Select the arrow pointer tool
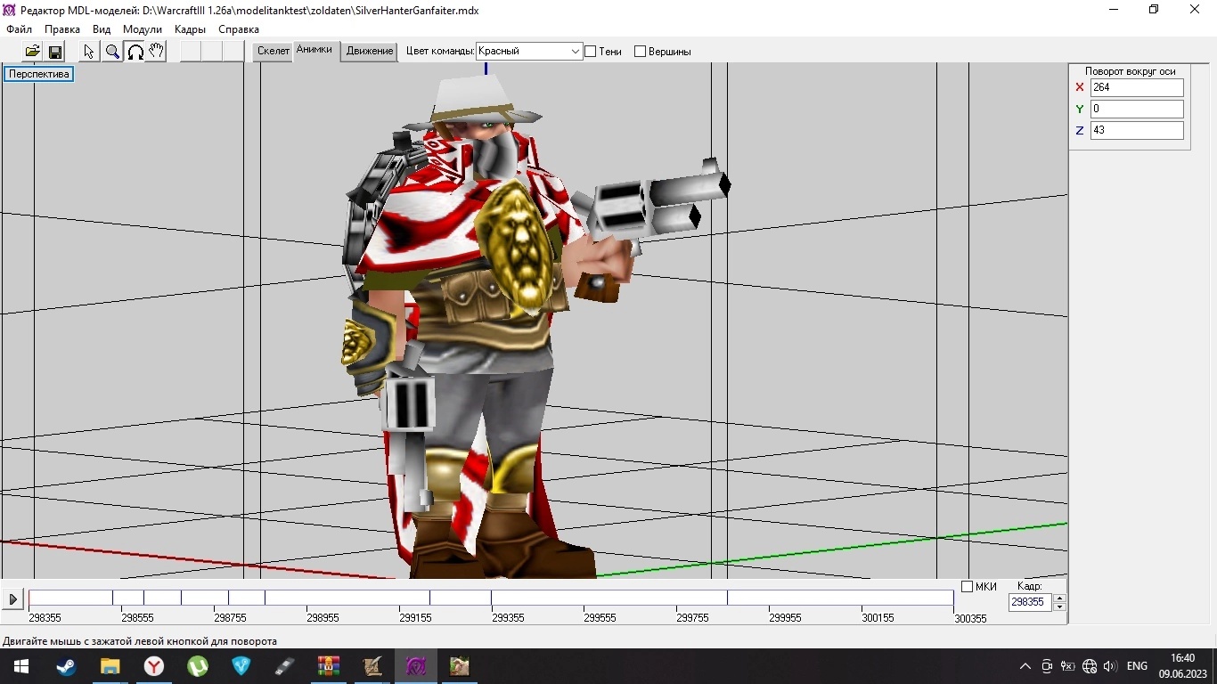 [x=89, y=52]
